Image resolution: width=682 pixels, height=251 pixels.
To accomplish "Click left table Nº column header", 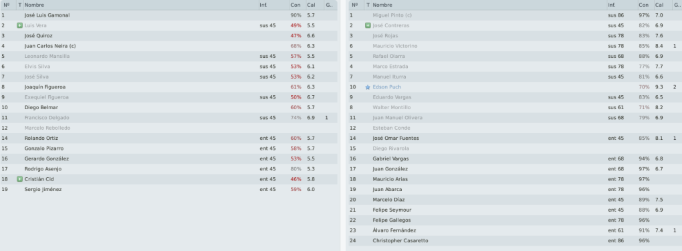I will (x=8, y=5).
